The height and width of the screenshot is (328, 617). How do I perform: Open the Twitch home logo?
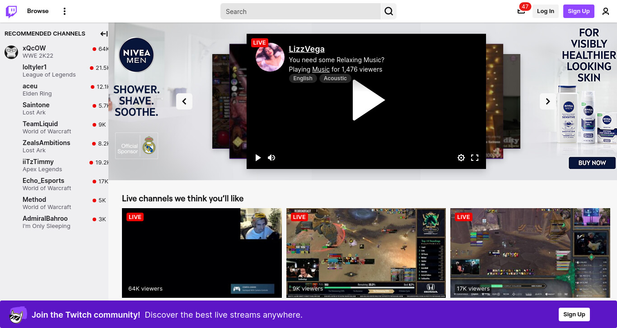[11, 11]
